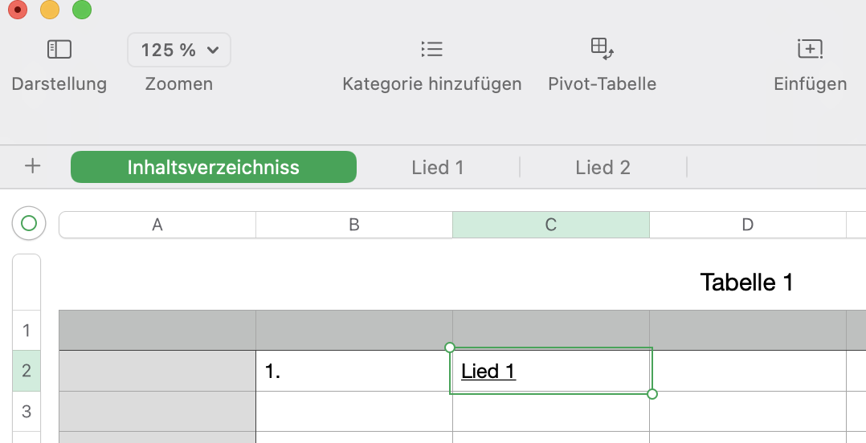The width and height of the screenshot is (866, 443).
Task: Click the Pivot-Tabelle icon
Action: (x=602, y=48)
